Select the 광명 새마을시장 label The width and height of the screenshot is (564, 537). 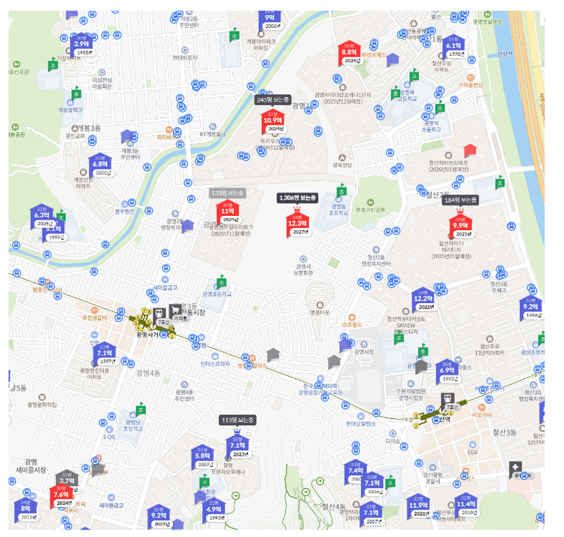(x=31, y=466)
